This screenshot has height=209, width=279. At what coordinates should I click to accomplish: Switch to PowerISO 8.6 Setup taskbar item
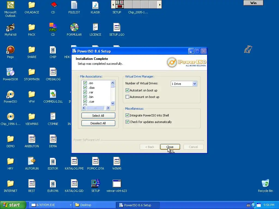tap(138, 205)
